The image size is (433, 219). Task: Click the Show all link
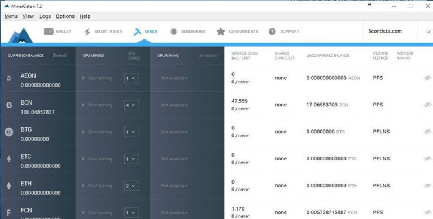tap(60, 55)
